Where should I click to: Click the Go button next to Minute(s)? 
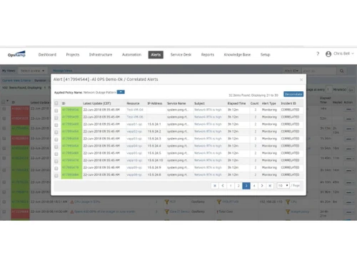point(351,90)
